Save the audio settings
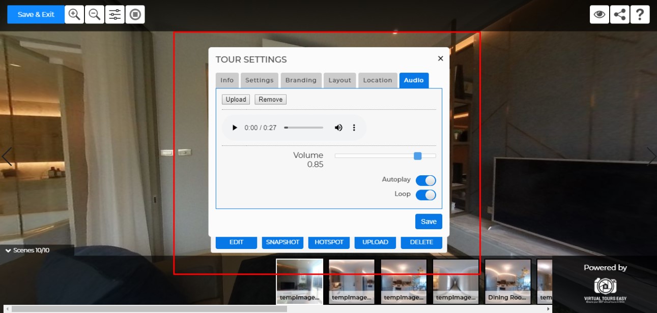The height and width of the screenshot is (313, 657). click(x=428, y=221)
